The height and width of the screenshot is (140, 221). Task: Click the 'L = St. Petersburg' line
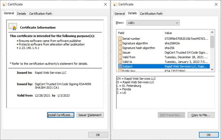(129, 86)
